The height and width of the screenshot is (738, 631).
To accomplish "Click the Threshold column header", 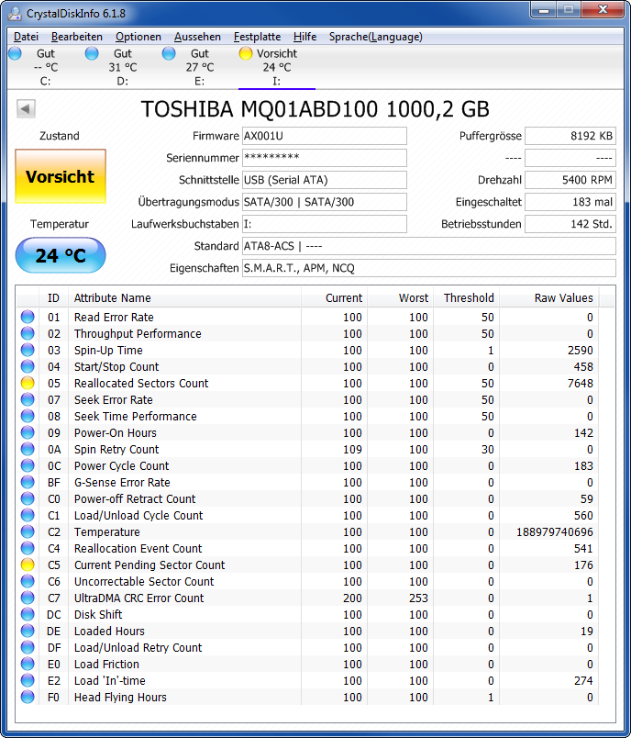I will tap(467, 298).
